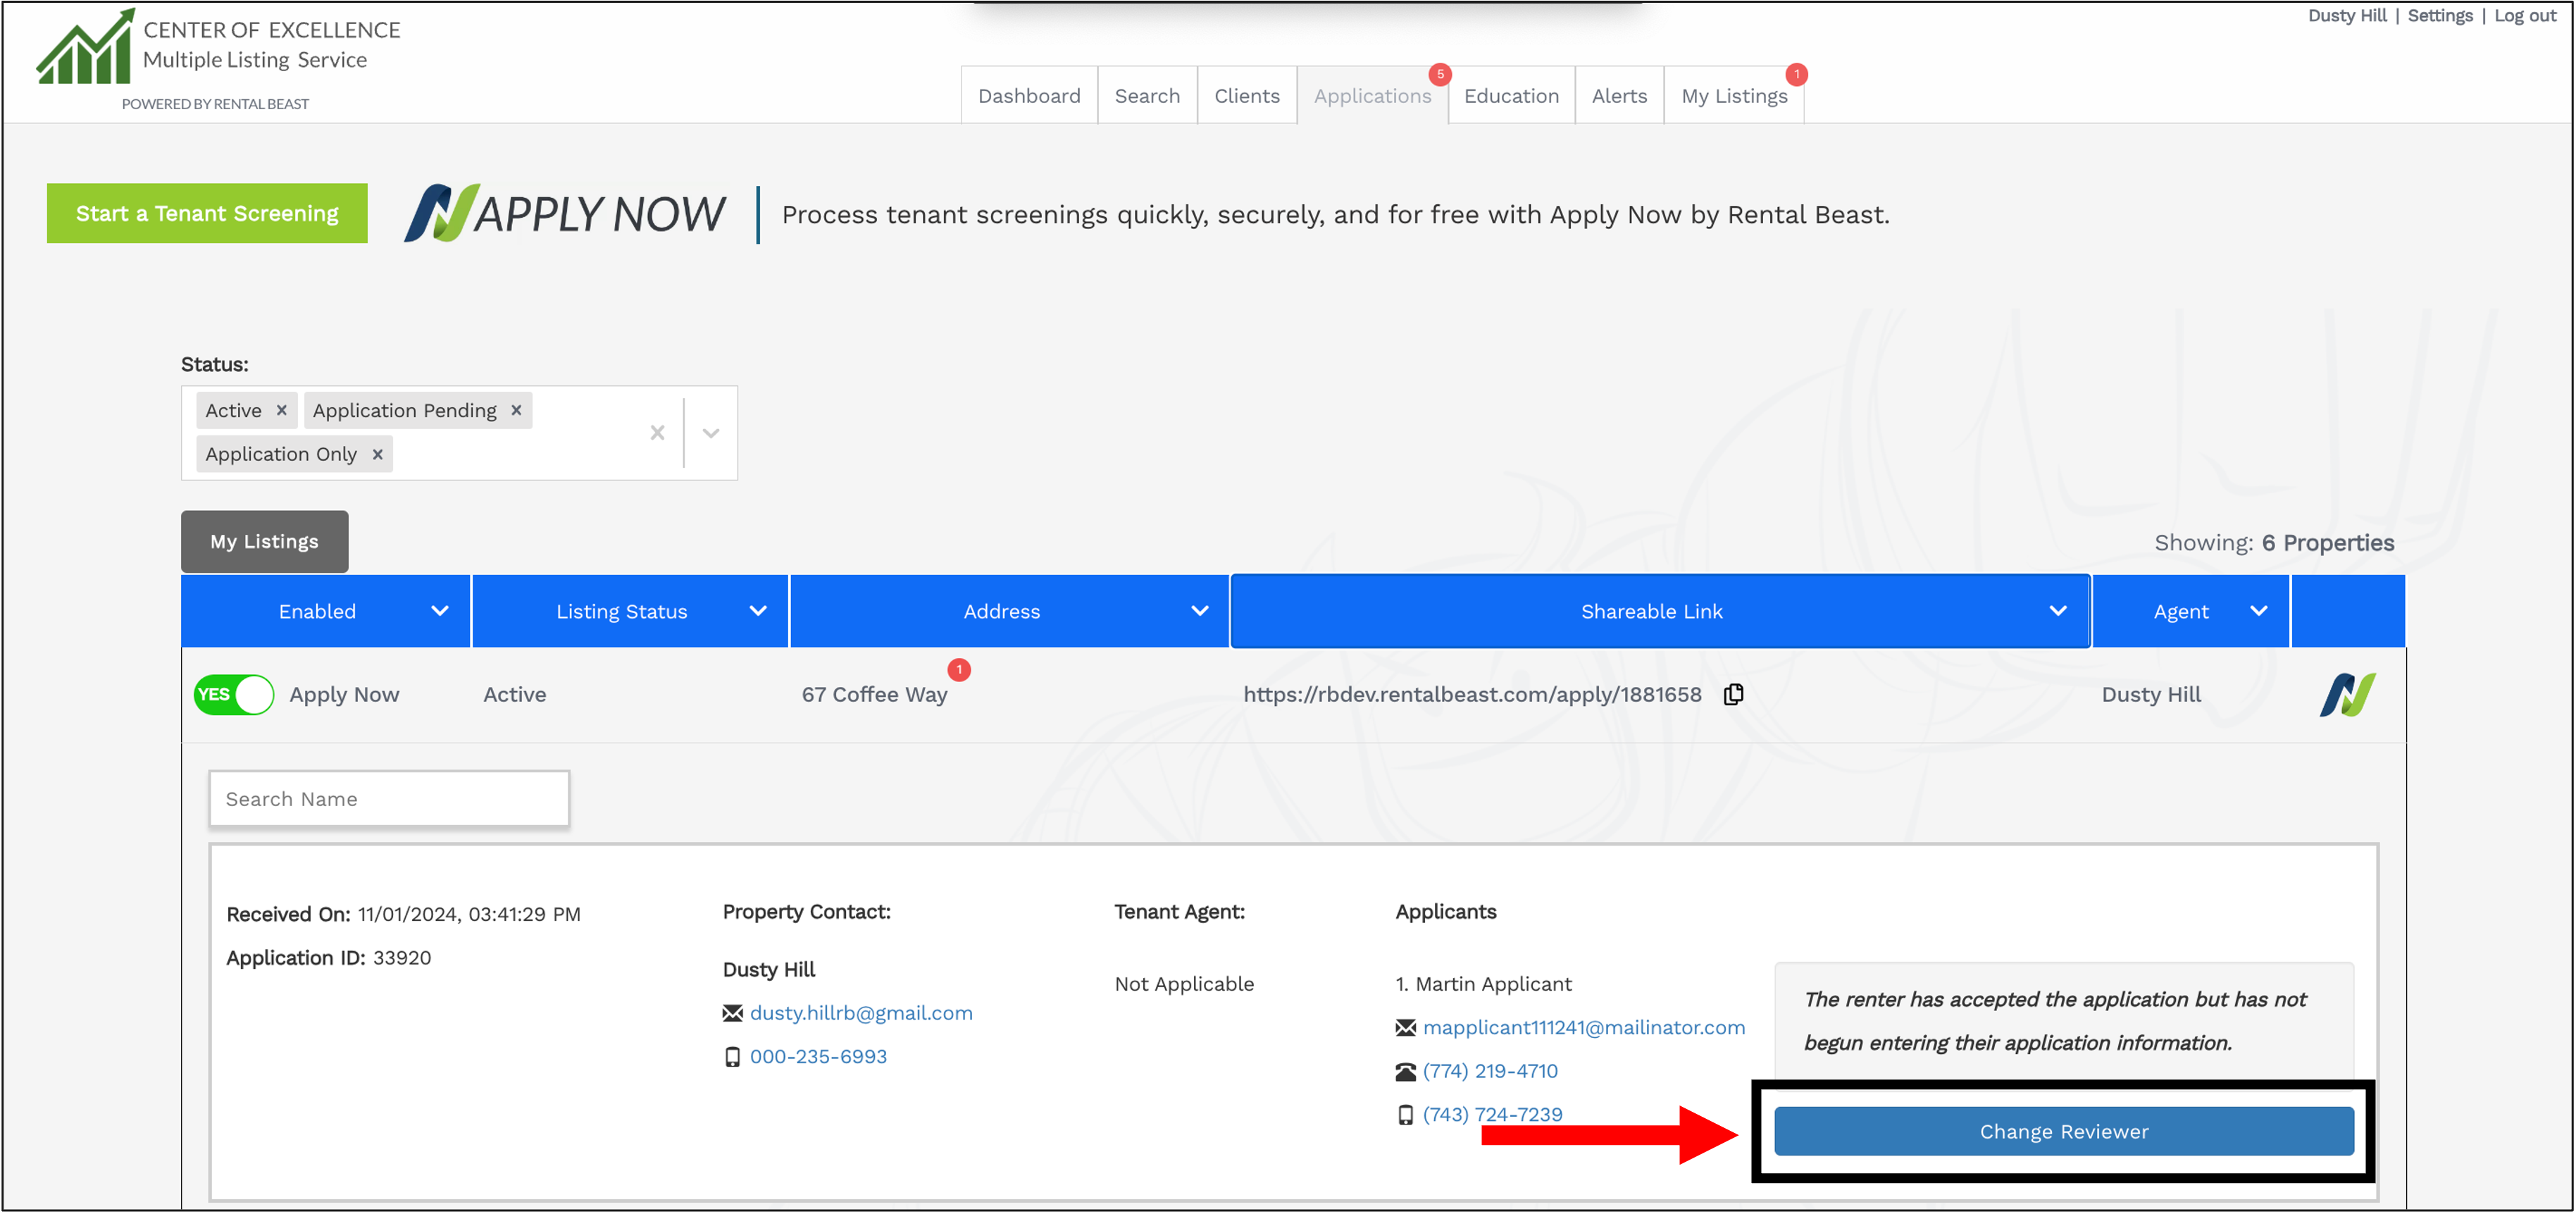Click the Change Reviewer button

pyautogui.click(x=2062, y=1131)
